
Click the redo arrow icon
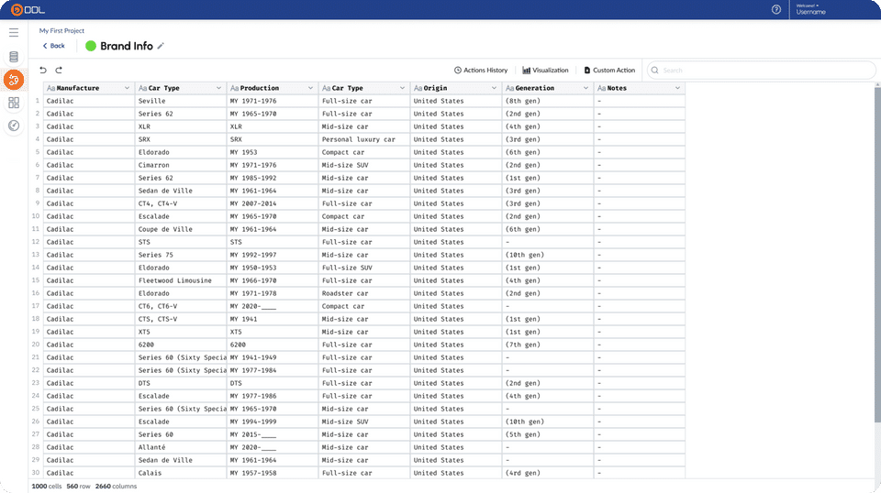[x=59, y=71]
